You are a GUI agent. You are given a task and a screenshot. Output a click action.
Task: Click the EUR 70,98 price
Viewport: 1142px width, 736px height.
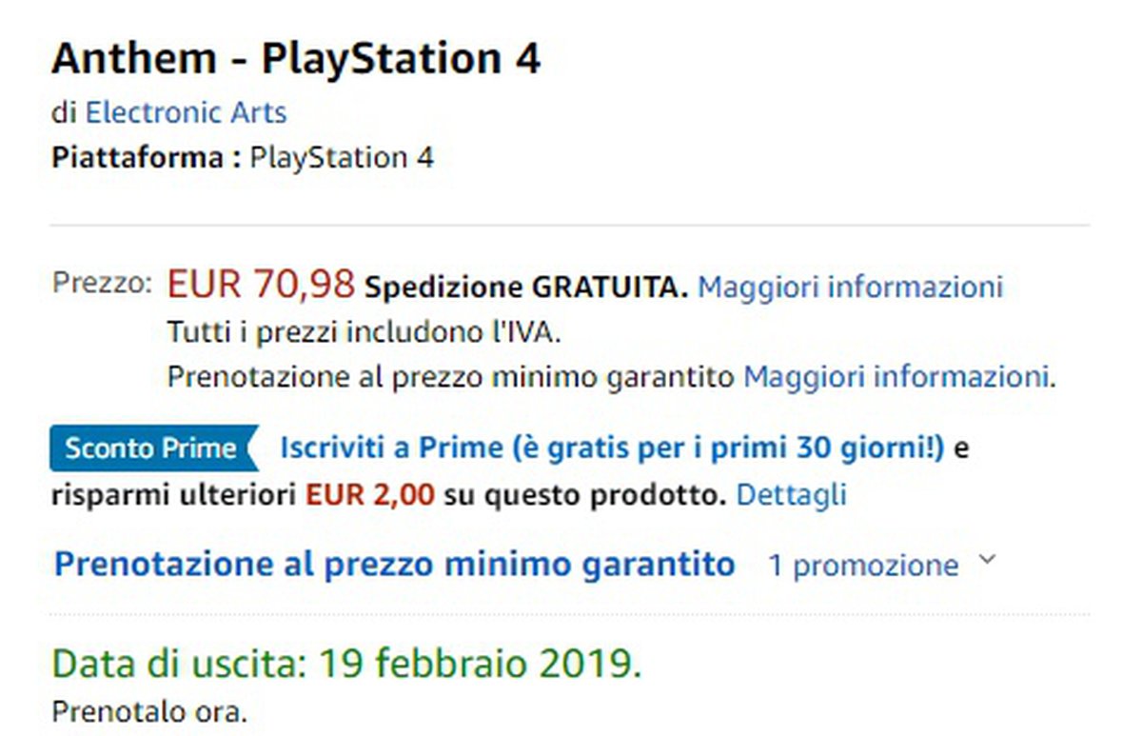click(x=261, y=284)
